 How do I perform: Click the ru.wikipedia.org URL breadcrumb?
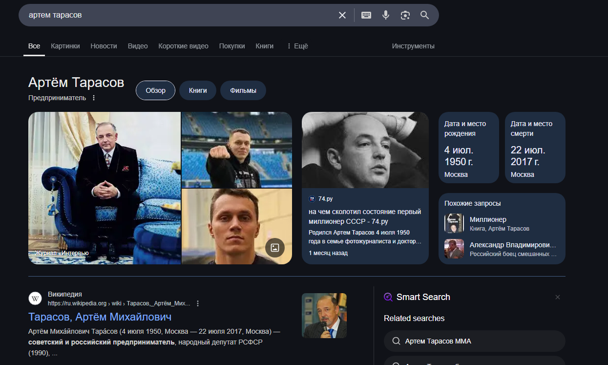(119, 303)
